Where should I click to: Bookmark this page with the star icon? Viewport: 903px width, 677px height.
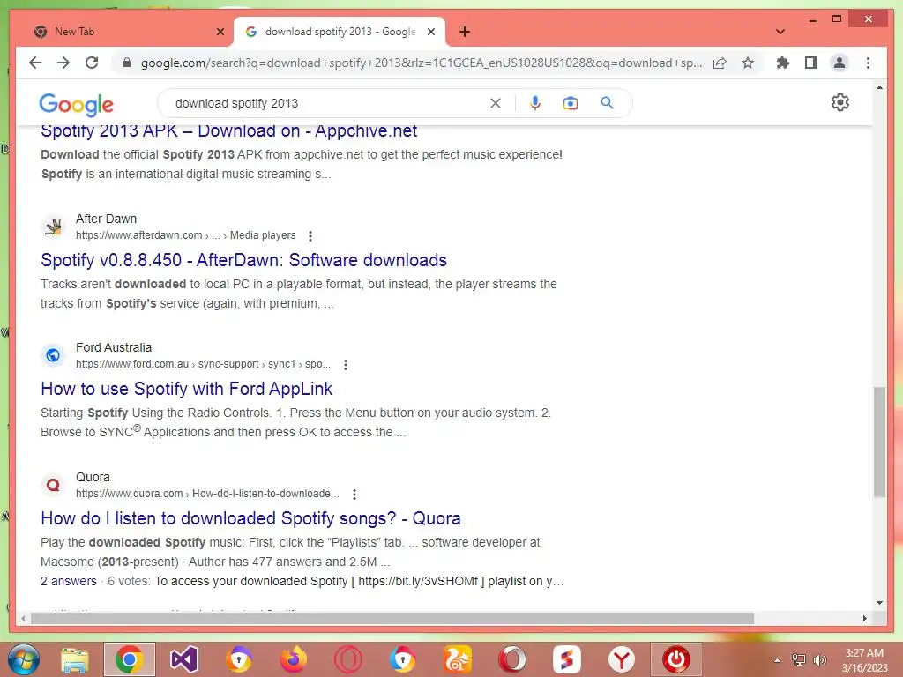[x=748, y=63]
